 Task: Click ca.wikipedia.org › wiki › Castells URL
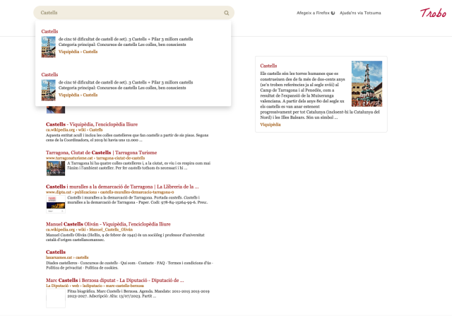74,130
